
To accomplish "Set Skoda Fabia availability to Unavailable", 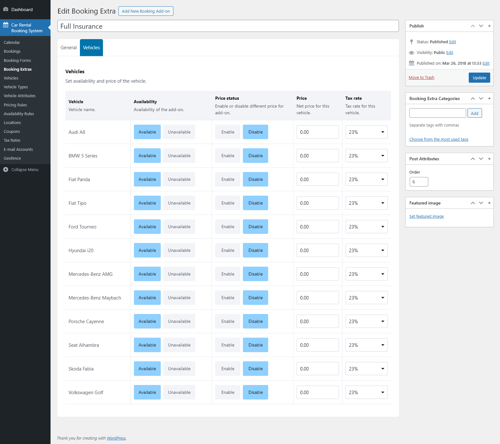I will pos(179,369).
